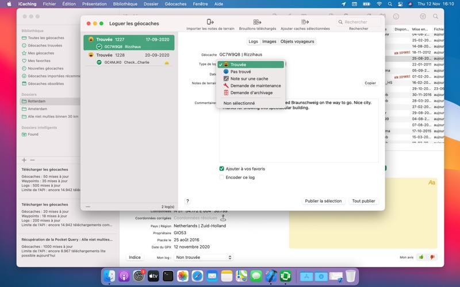This screenshot has width=460, height=287.
Task: Switch to the Images tab
Action: coord(269,41)
